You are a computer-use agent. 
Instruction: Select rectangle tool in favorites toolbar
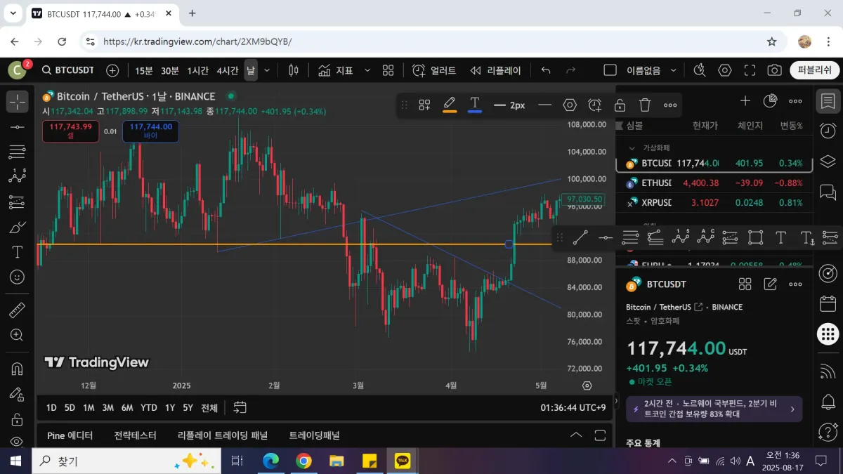[x=755, y=237]
